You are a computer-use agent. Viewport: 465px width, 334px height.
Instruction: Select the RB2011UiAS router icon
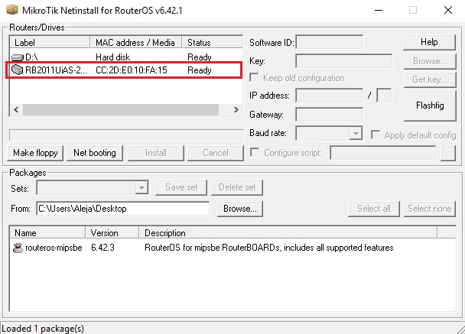pyautogui.click(x=17, y=70)
